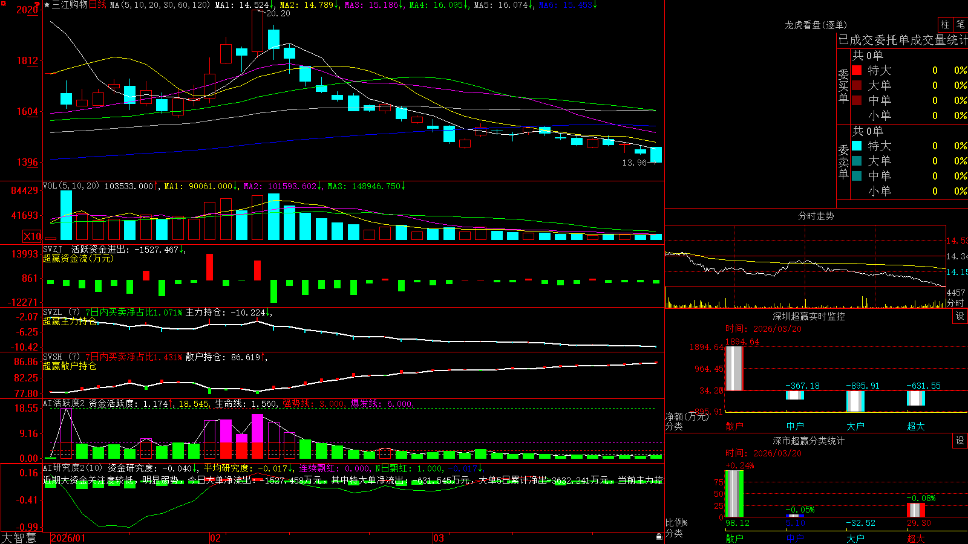Viewport: 968px width, 544px height.
Task: Open 设 settings for 深圳超赢实时监控 panel
Action: click(960, 316)
